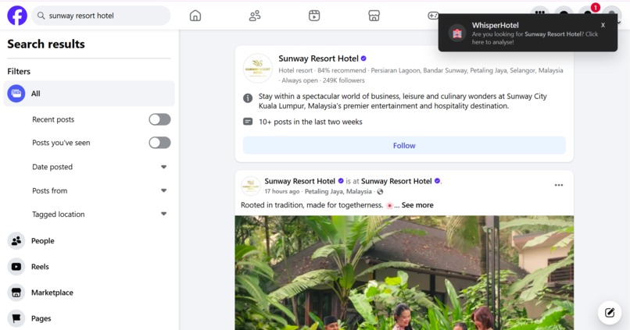630x330 pixels.
Task: Click the WhisperHotel notification message text
Action: pyautogui.click(x=535, y=38)
